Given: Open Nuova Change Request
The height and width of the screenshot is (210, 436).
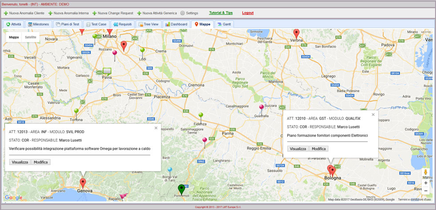Looking at the screenshot, I should [x=113, y=13].
